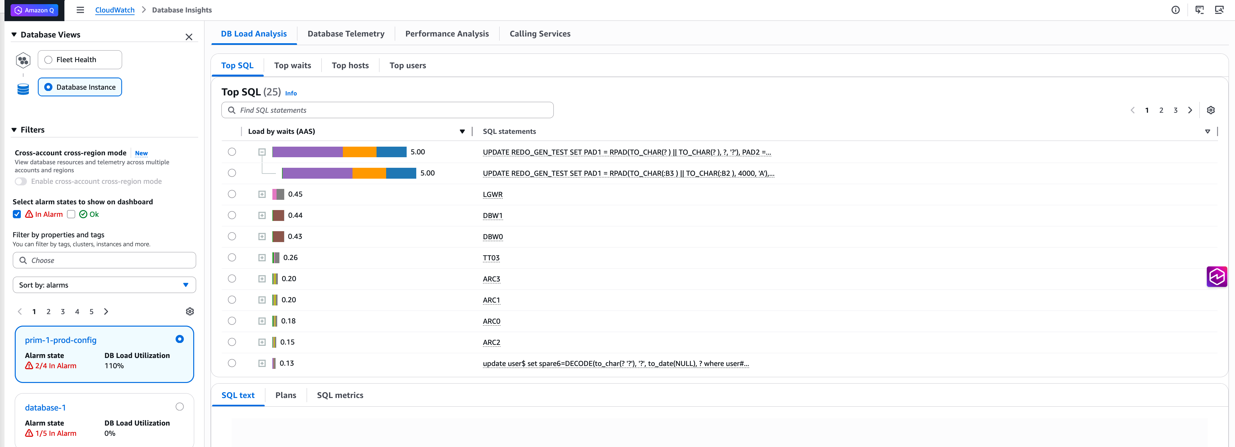Open the Top hosts tab
This screenshot has height=447, width=1235.
(350, 66)
